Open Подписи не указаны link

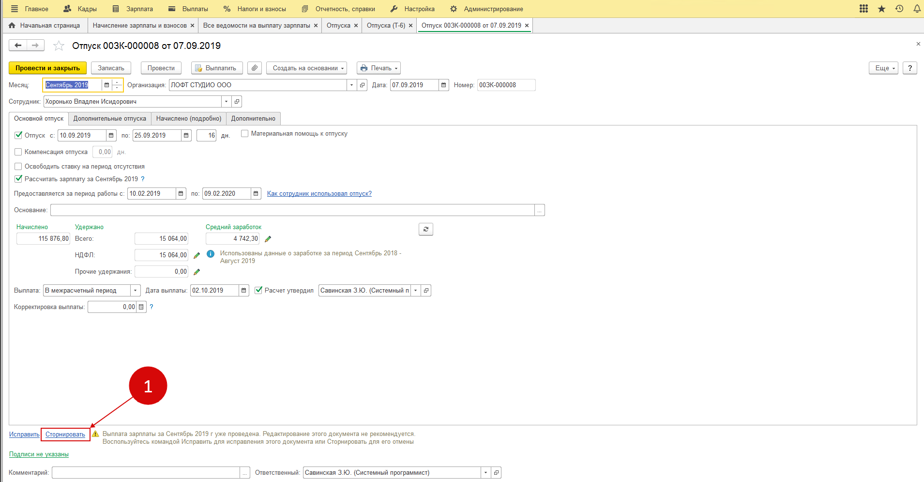tap(39, 454)
